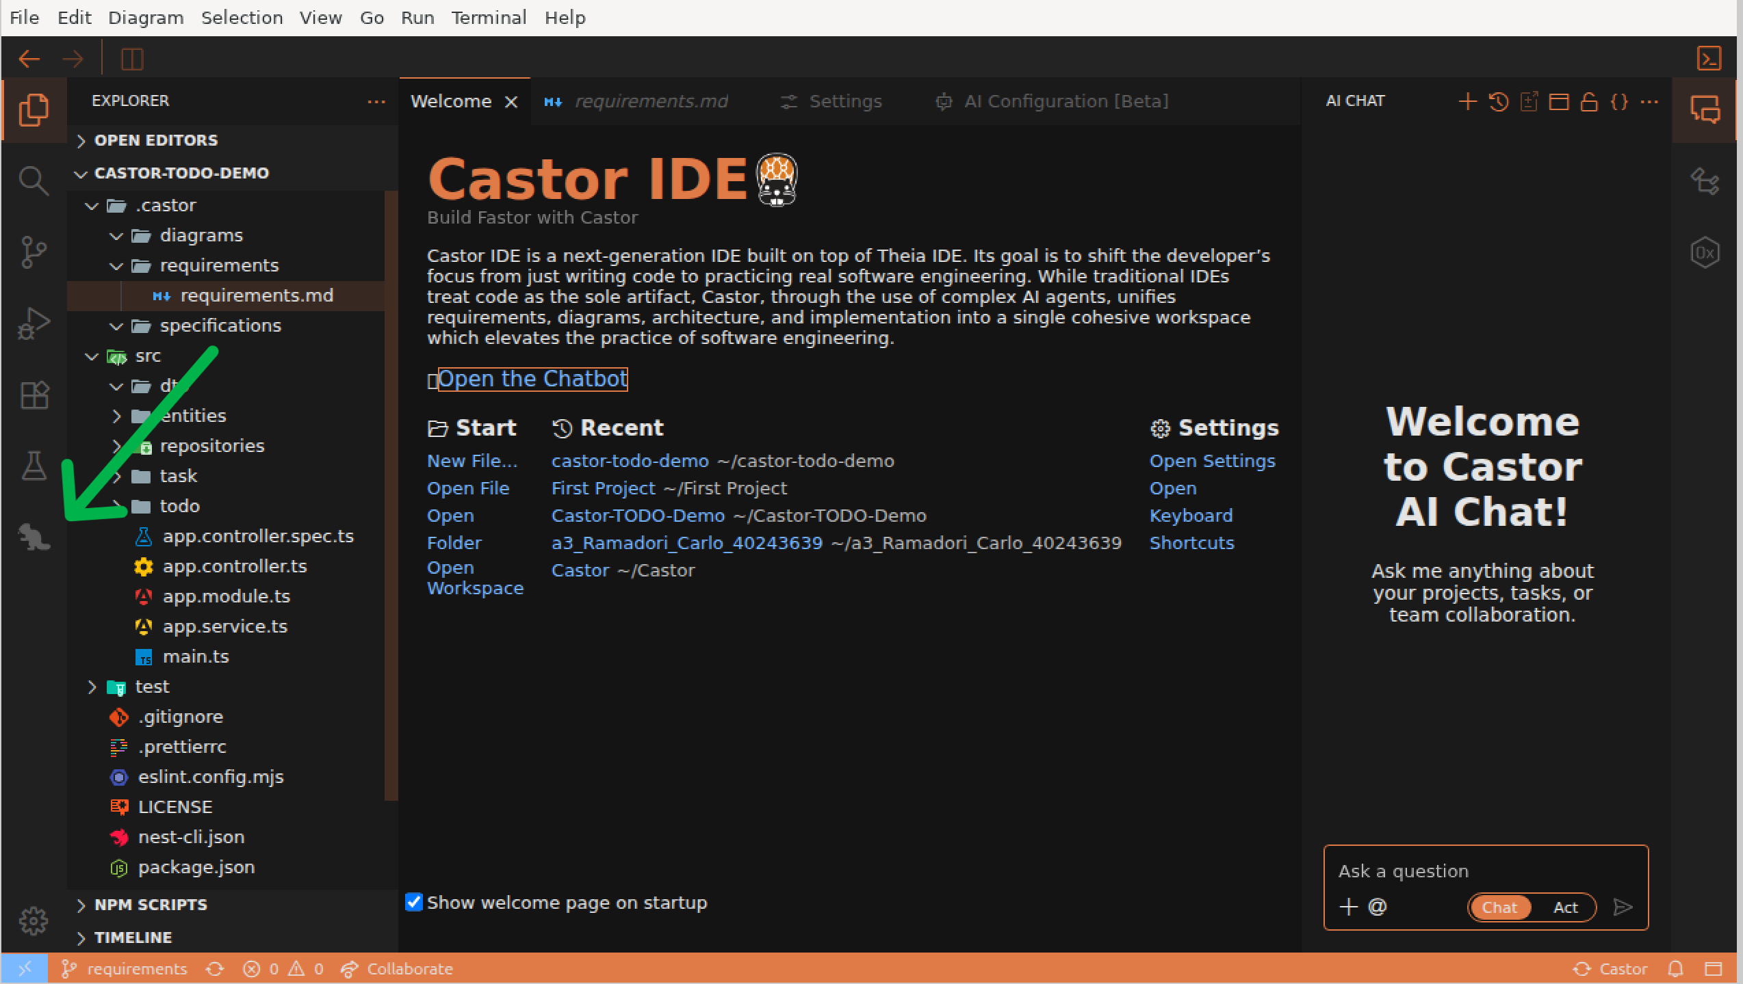
Task: Select the Castor beaver icon in sidebar
Action: [x=34, y=537]
